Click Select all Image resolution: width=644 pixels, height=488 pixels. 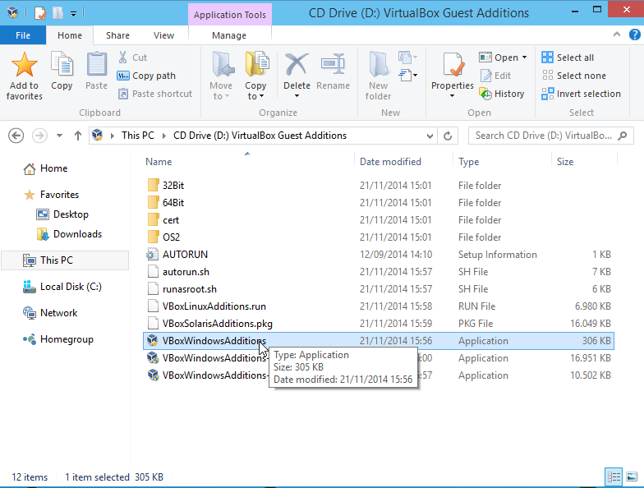coord(568,58)
